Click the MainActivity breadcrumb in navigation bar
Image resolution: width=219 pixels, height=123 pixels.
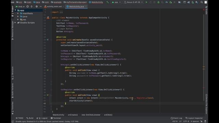(96, 2)
